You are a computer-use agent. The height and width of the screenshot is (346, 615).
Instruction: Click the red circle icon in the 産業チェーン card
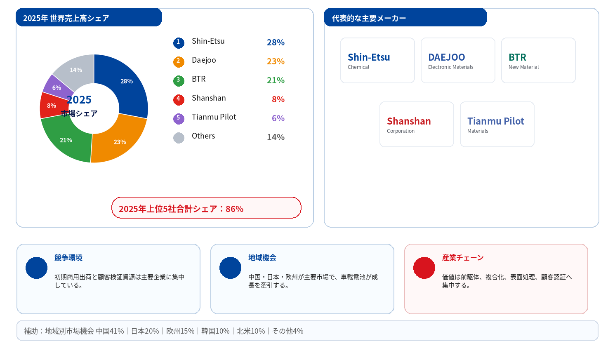[x=424, y=268]
